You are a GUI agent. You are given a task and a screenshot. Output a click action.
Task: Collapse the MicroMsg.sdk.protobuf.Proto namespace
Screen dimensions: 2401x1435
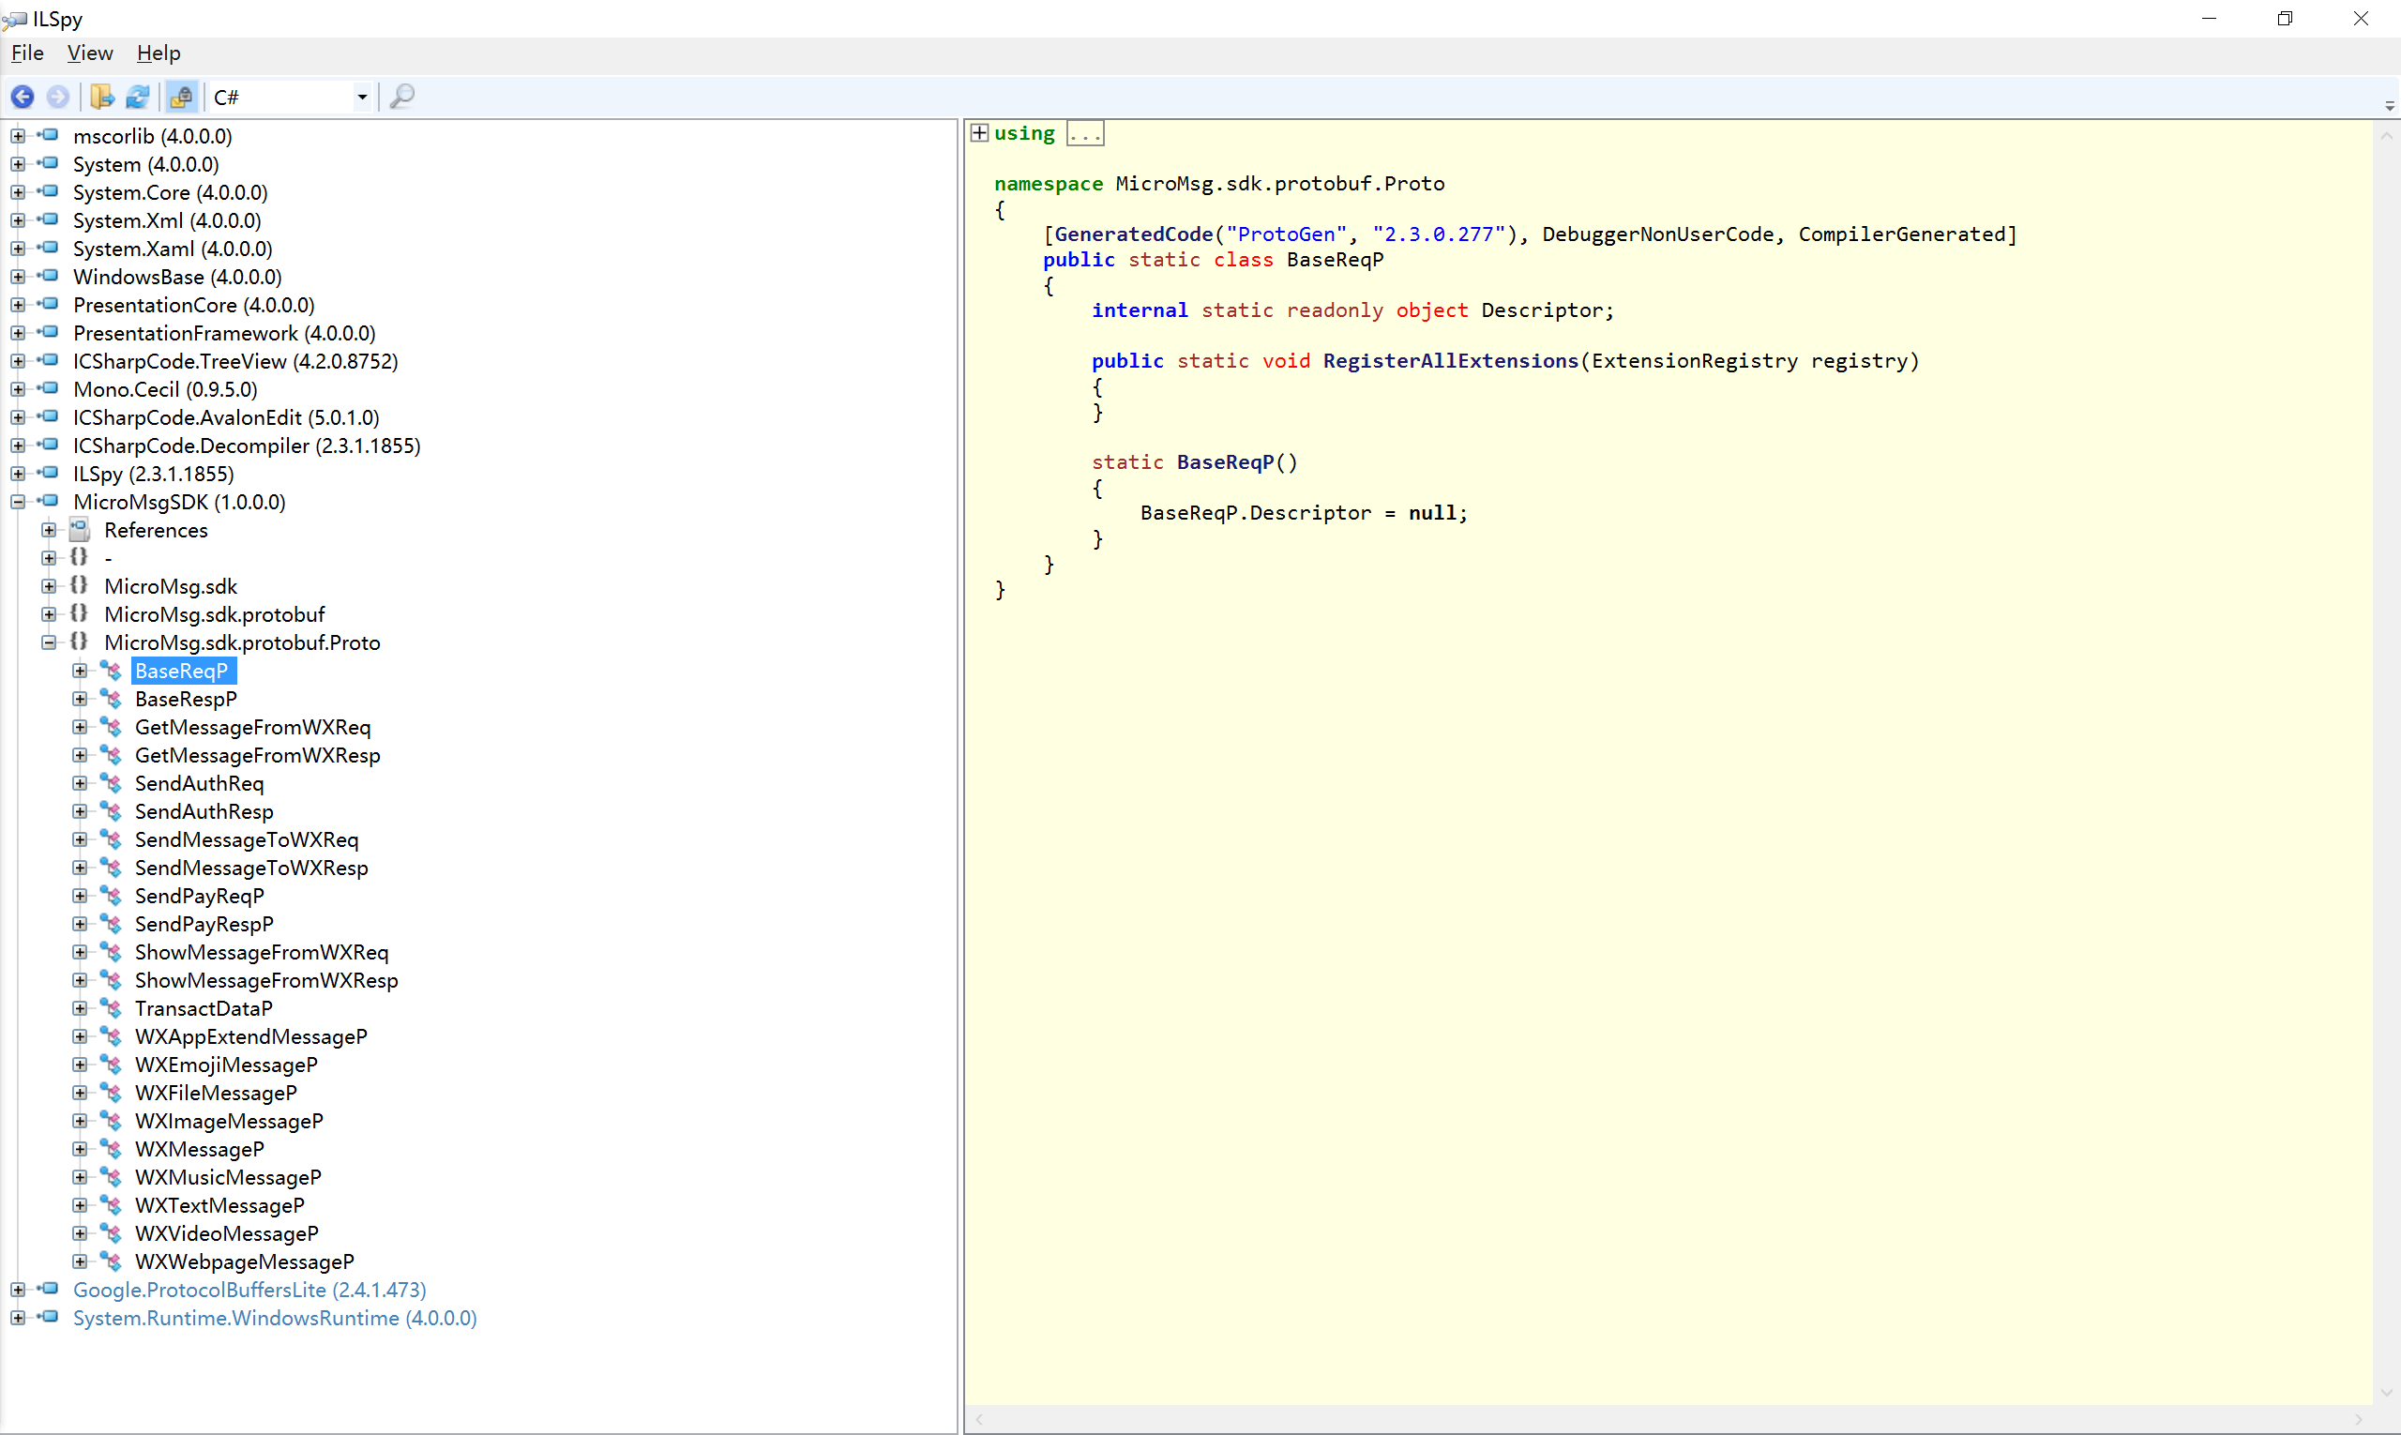[x=49, y=643]
